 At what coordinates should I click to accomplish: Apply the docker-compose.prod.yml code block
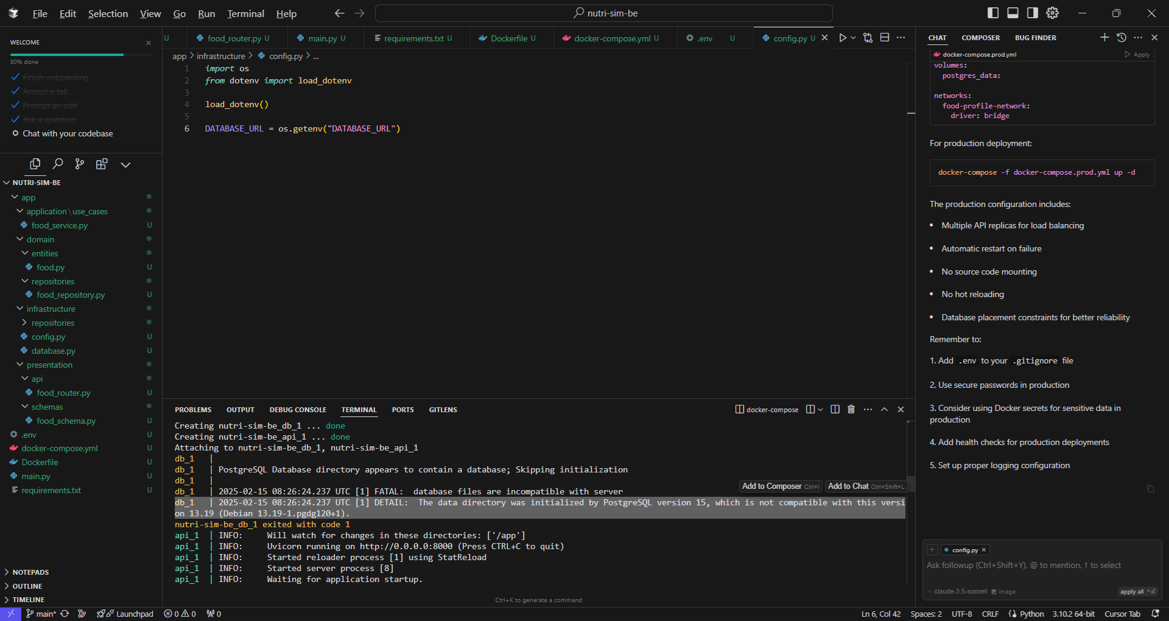[1137, 54]
